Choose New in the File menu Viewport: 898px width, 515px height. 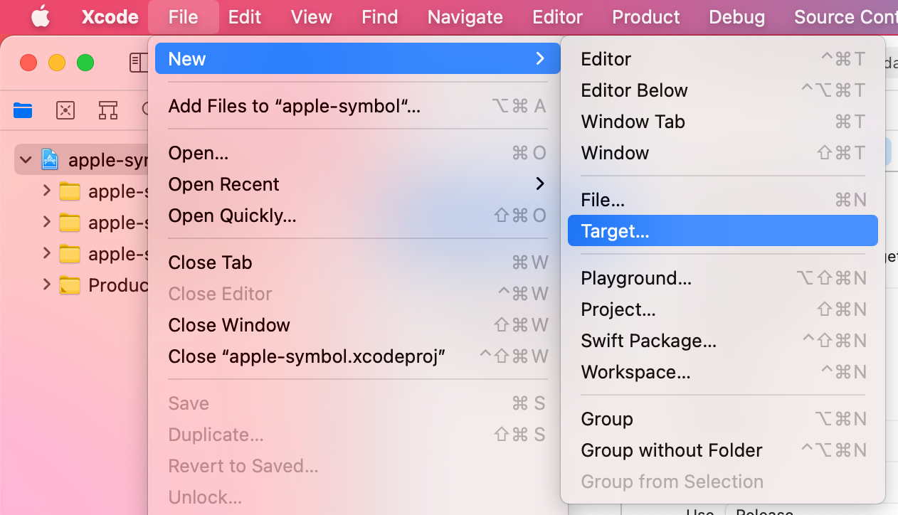click(x=358, y=58)
